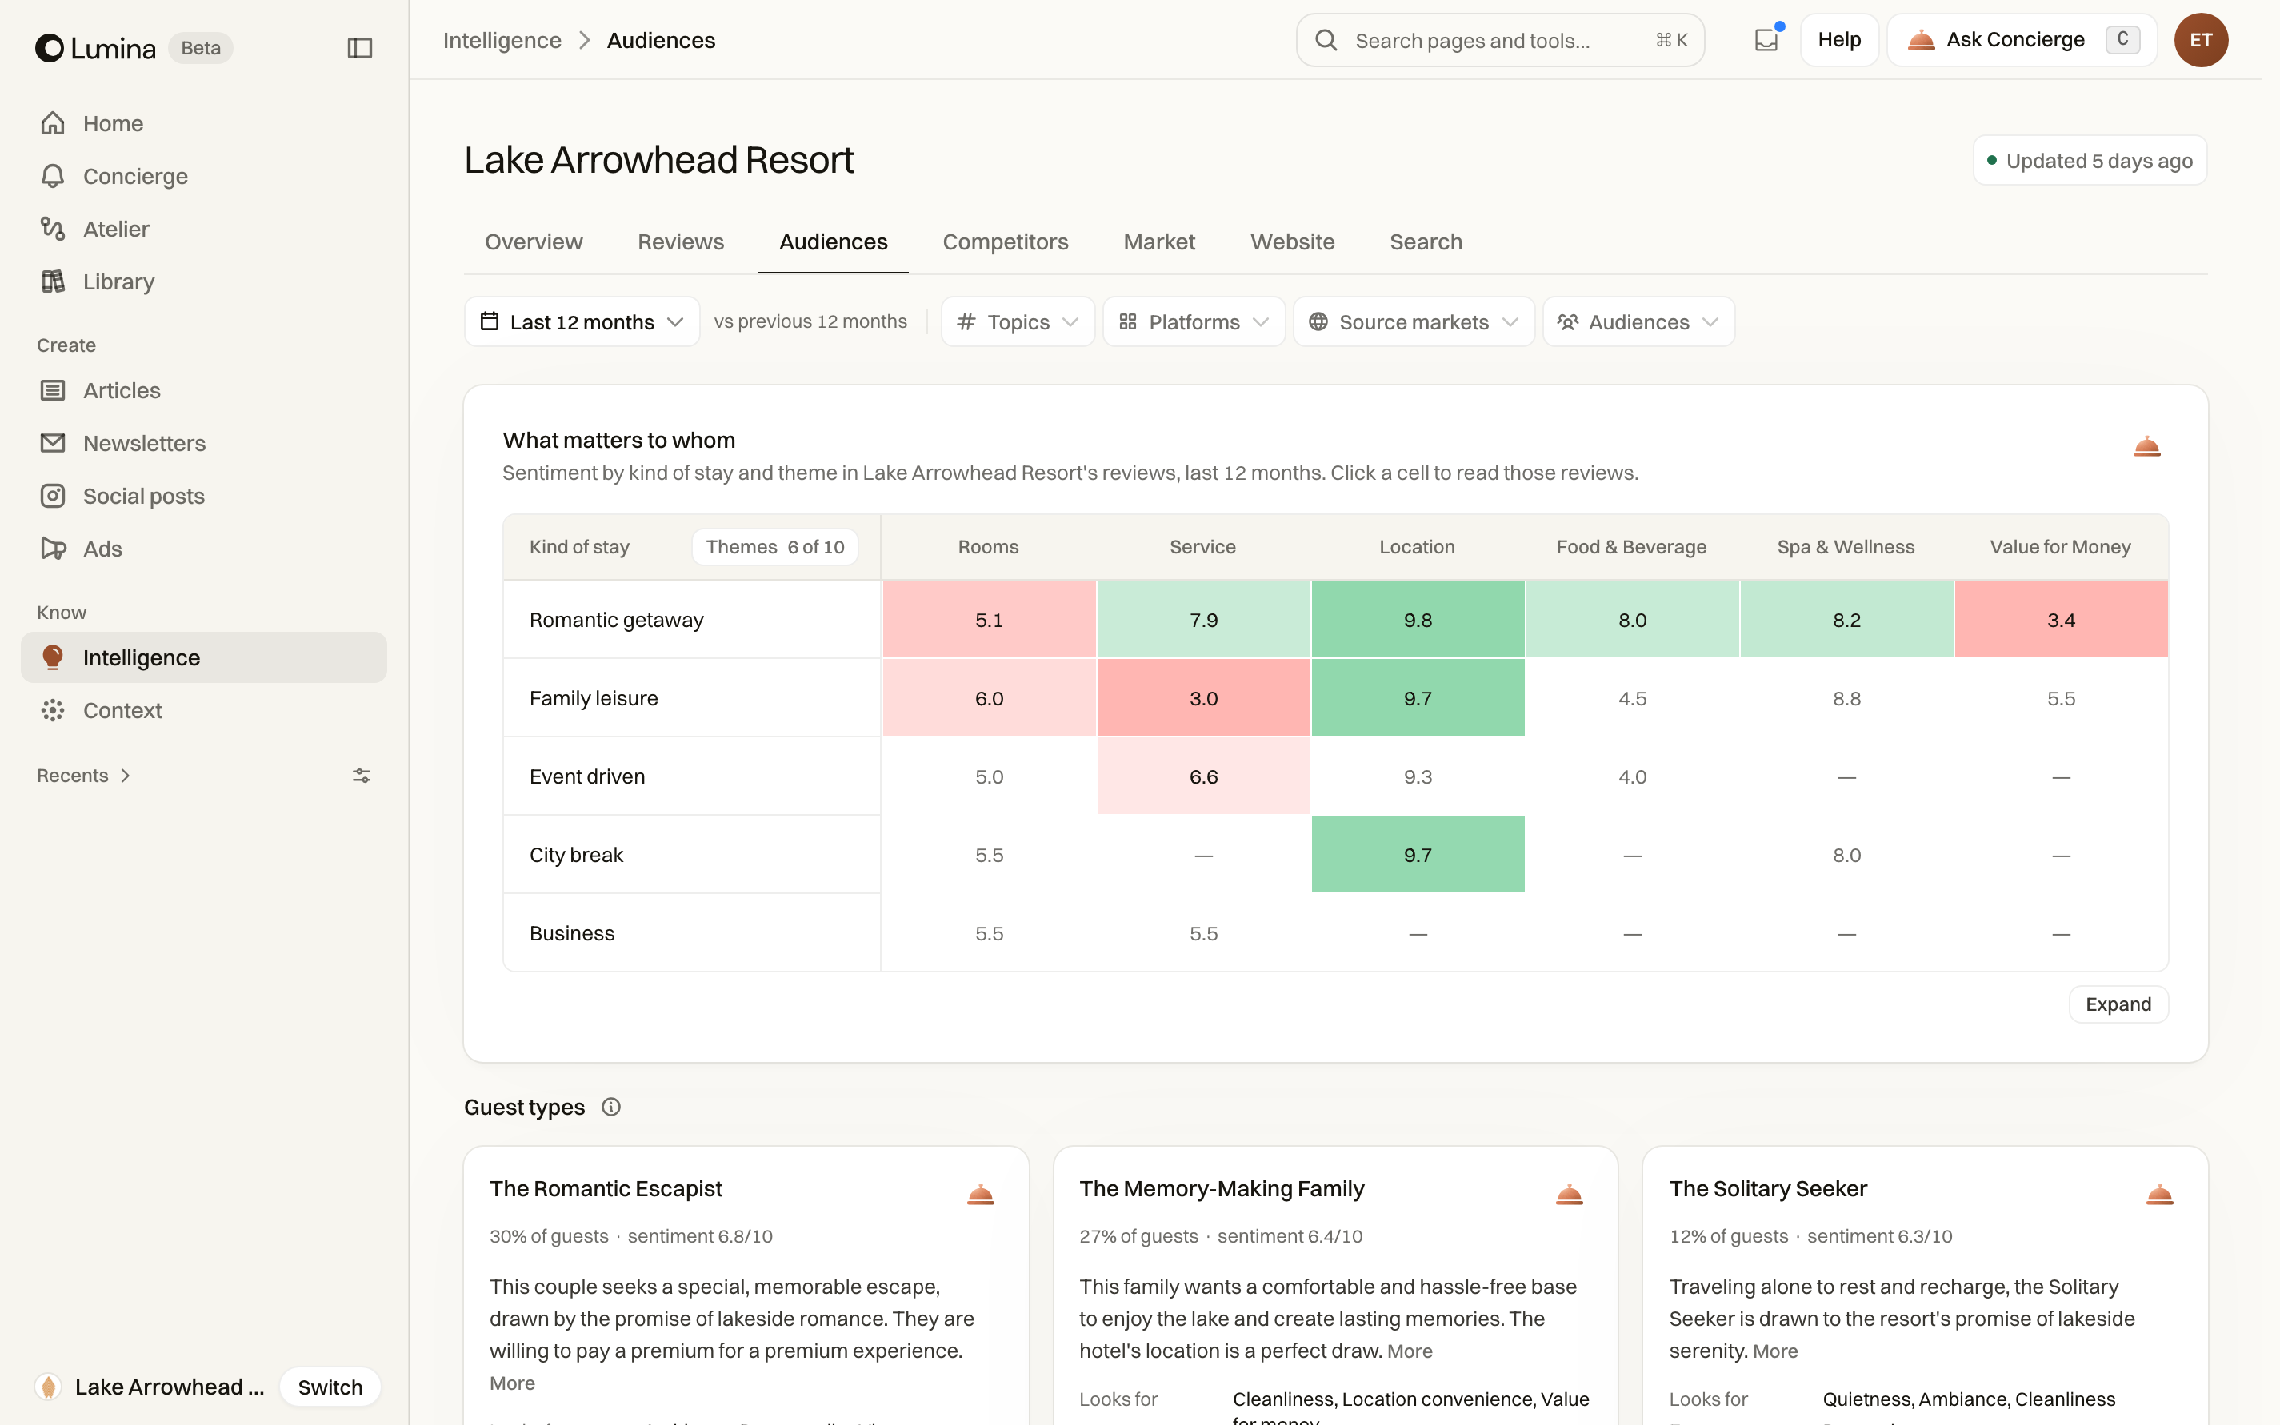Open the Source markets dropdown
Image resolution: width=2280 pixels, height=1425 pixels.
(1414, 322)
